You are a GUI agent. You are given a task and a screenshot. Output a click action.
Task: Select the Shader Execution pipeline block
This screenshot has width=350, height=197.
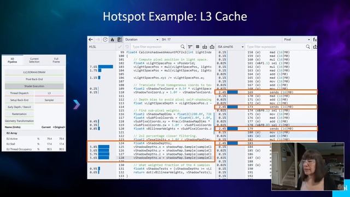(34, 86)
